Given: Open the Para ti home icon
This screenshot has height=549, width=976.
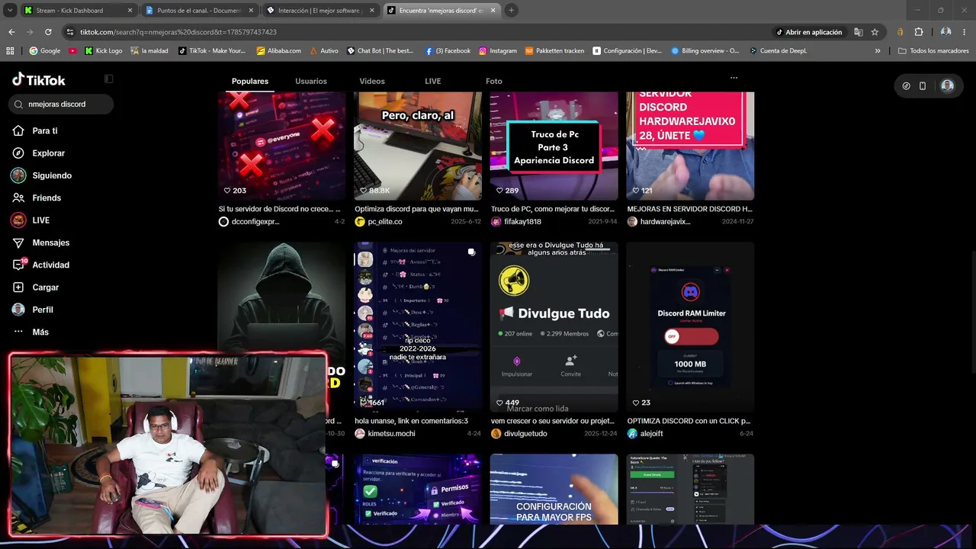Looking at the screenshot, I should click(x=18, y=130).
